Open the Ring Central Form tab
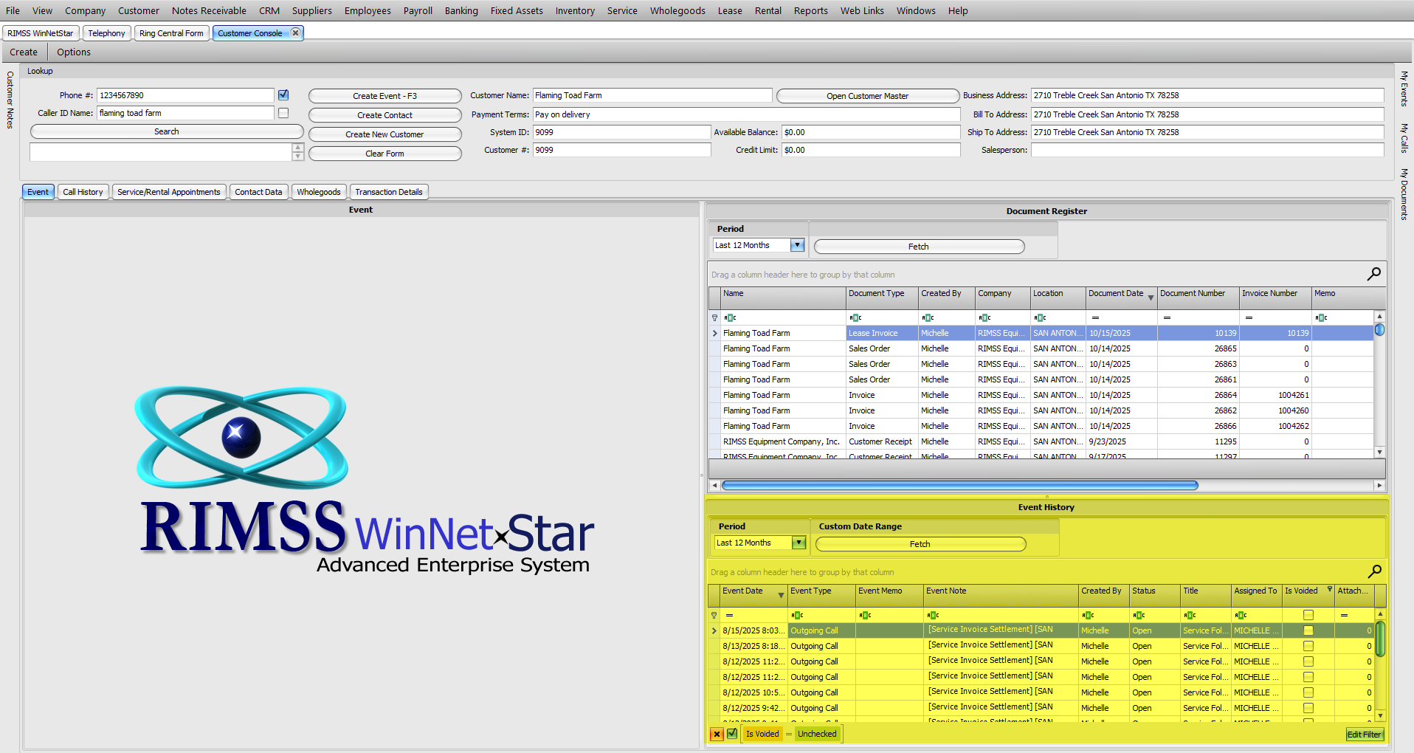Image resolution: width=1414 pixels, height=753 pixels. point(171,33)
